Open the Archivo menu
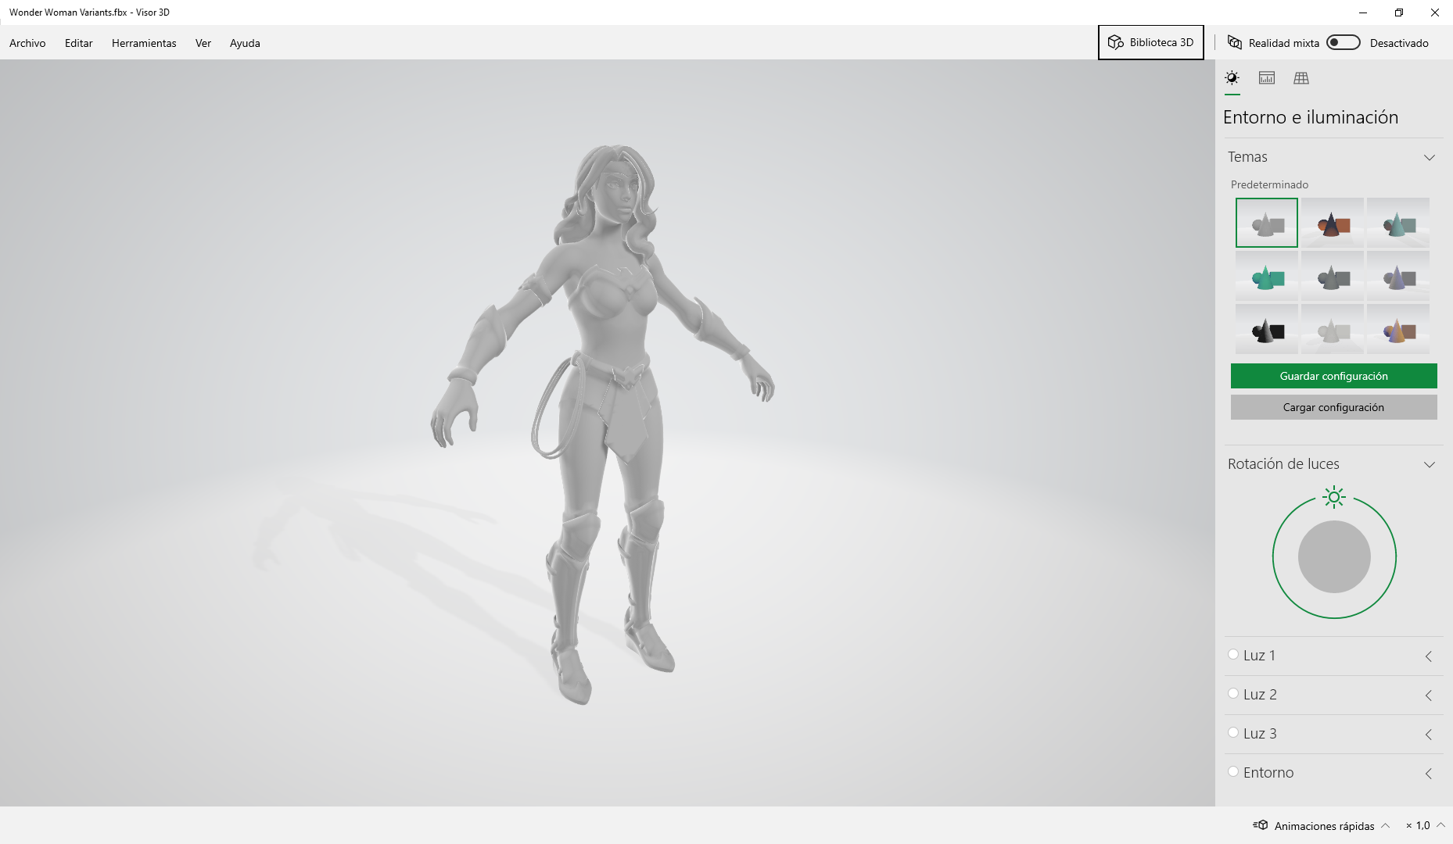The image size is (1453, 844). coord(27,43)
